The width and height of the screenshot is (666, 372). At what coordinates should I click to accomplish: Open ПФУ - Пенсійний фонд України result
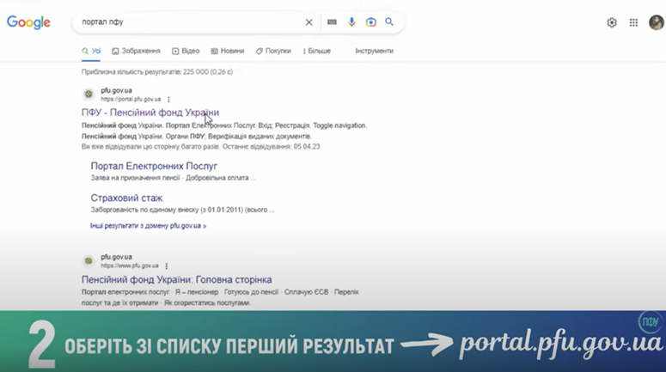click(x=150, y=113)
